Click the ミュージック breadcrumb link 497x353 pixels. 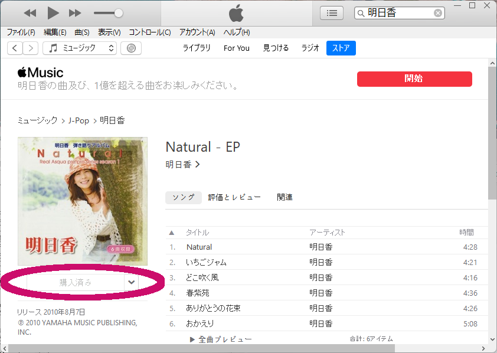coord(37,120)
